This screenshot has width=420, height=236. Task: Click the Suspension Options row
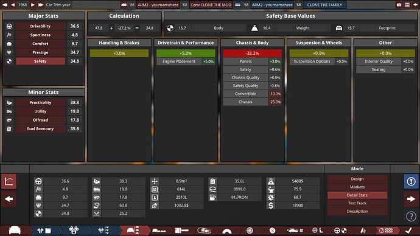click(319, 61)
